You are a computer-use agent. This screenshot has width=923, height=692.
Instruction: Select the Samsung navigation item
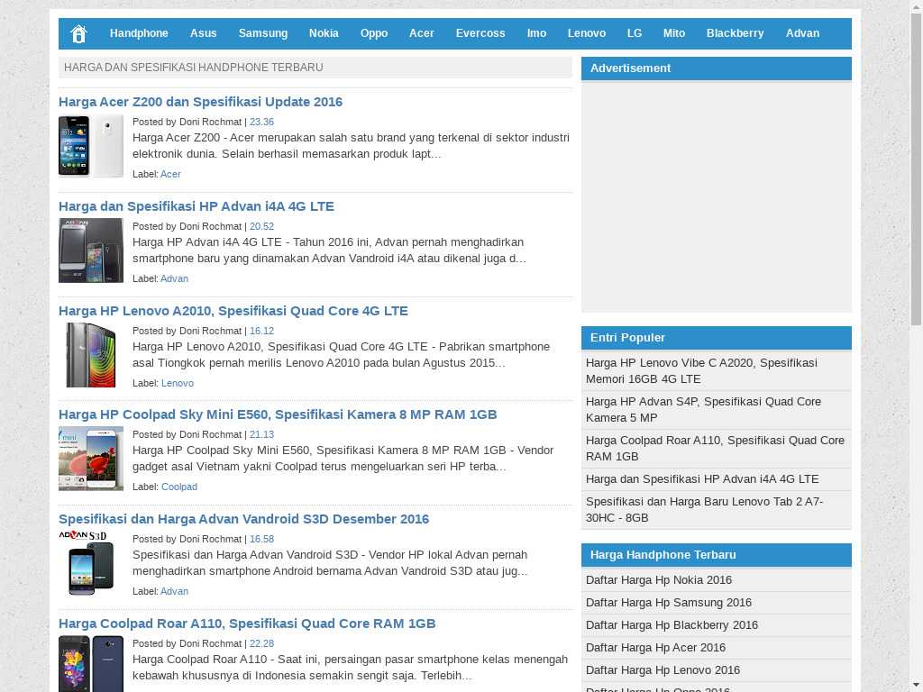click(x=263, y=33)
